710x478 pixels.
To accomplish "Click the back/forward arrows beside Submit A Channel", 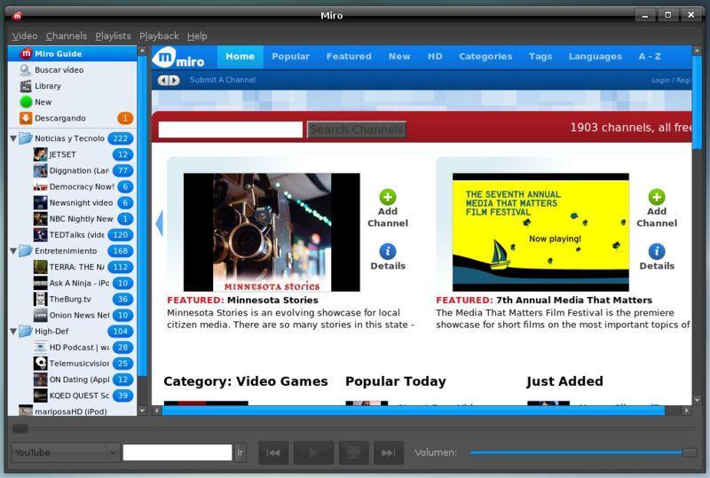I will point(169,80).
